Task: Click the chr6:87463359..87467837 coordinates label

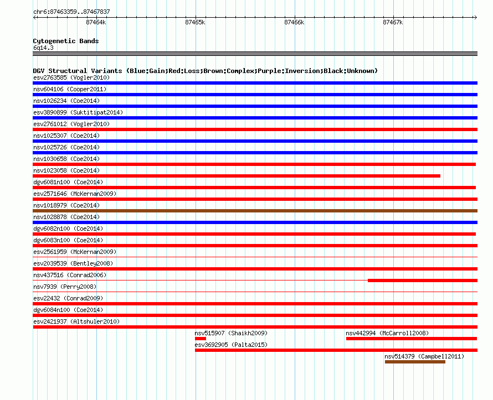Action: coord(71,12)
